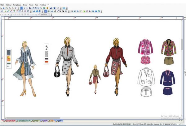The image size is (186, 126).
Task: Open the Image menu
Action: click(x=25, y=5)
